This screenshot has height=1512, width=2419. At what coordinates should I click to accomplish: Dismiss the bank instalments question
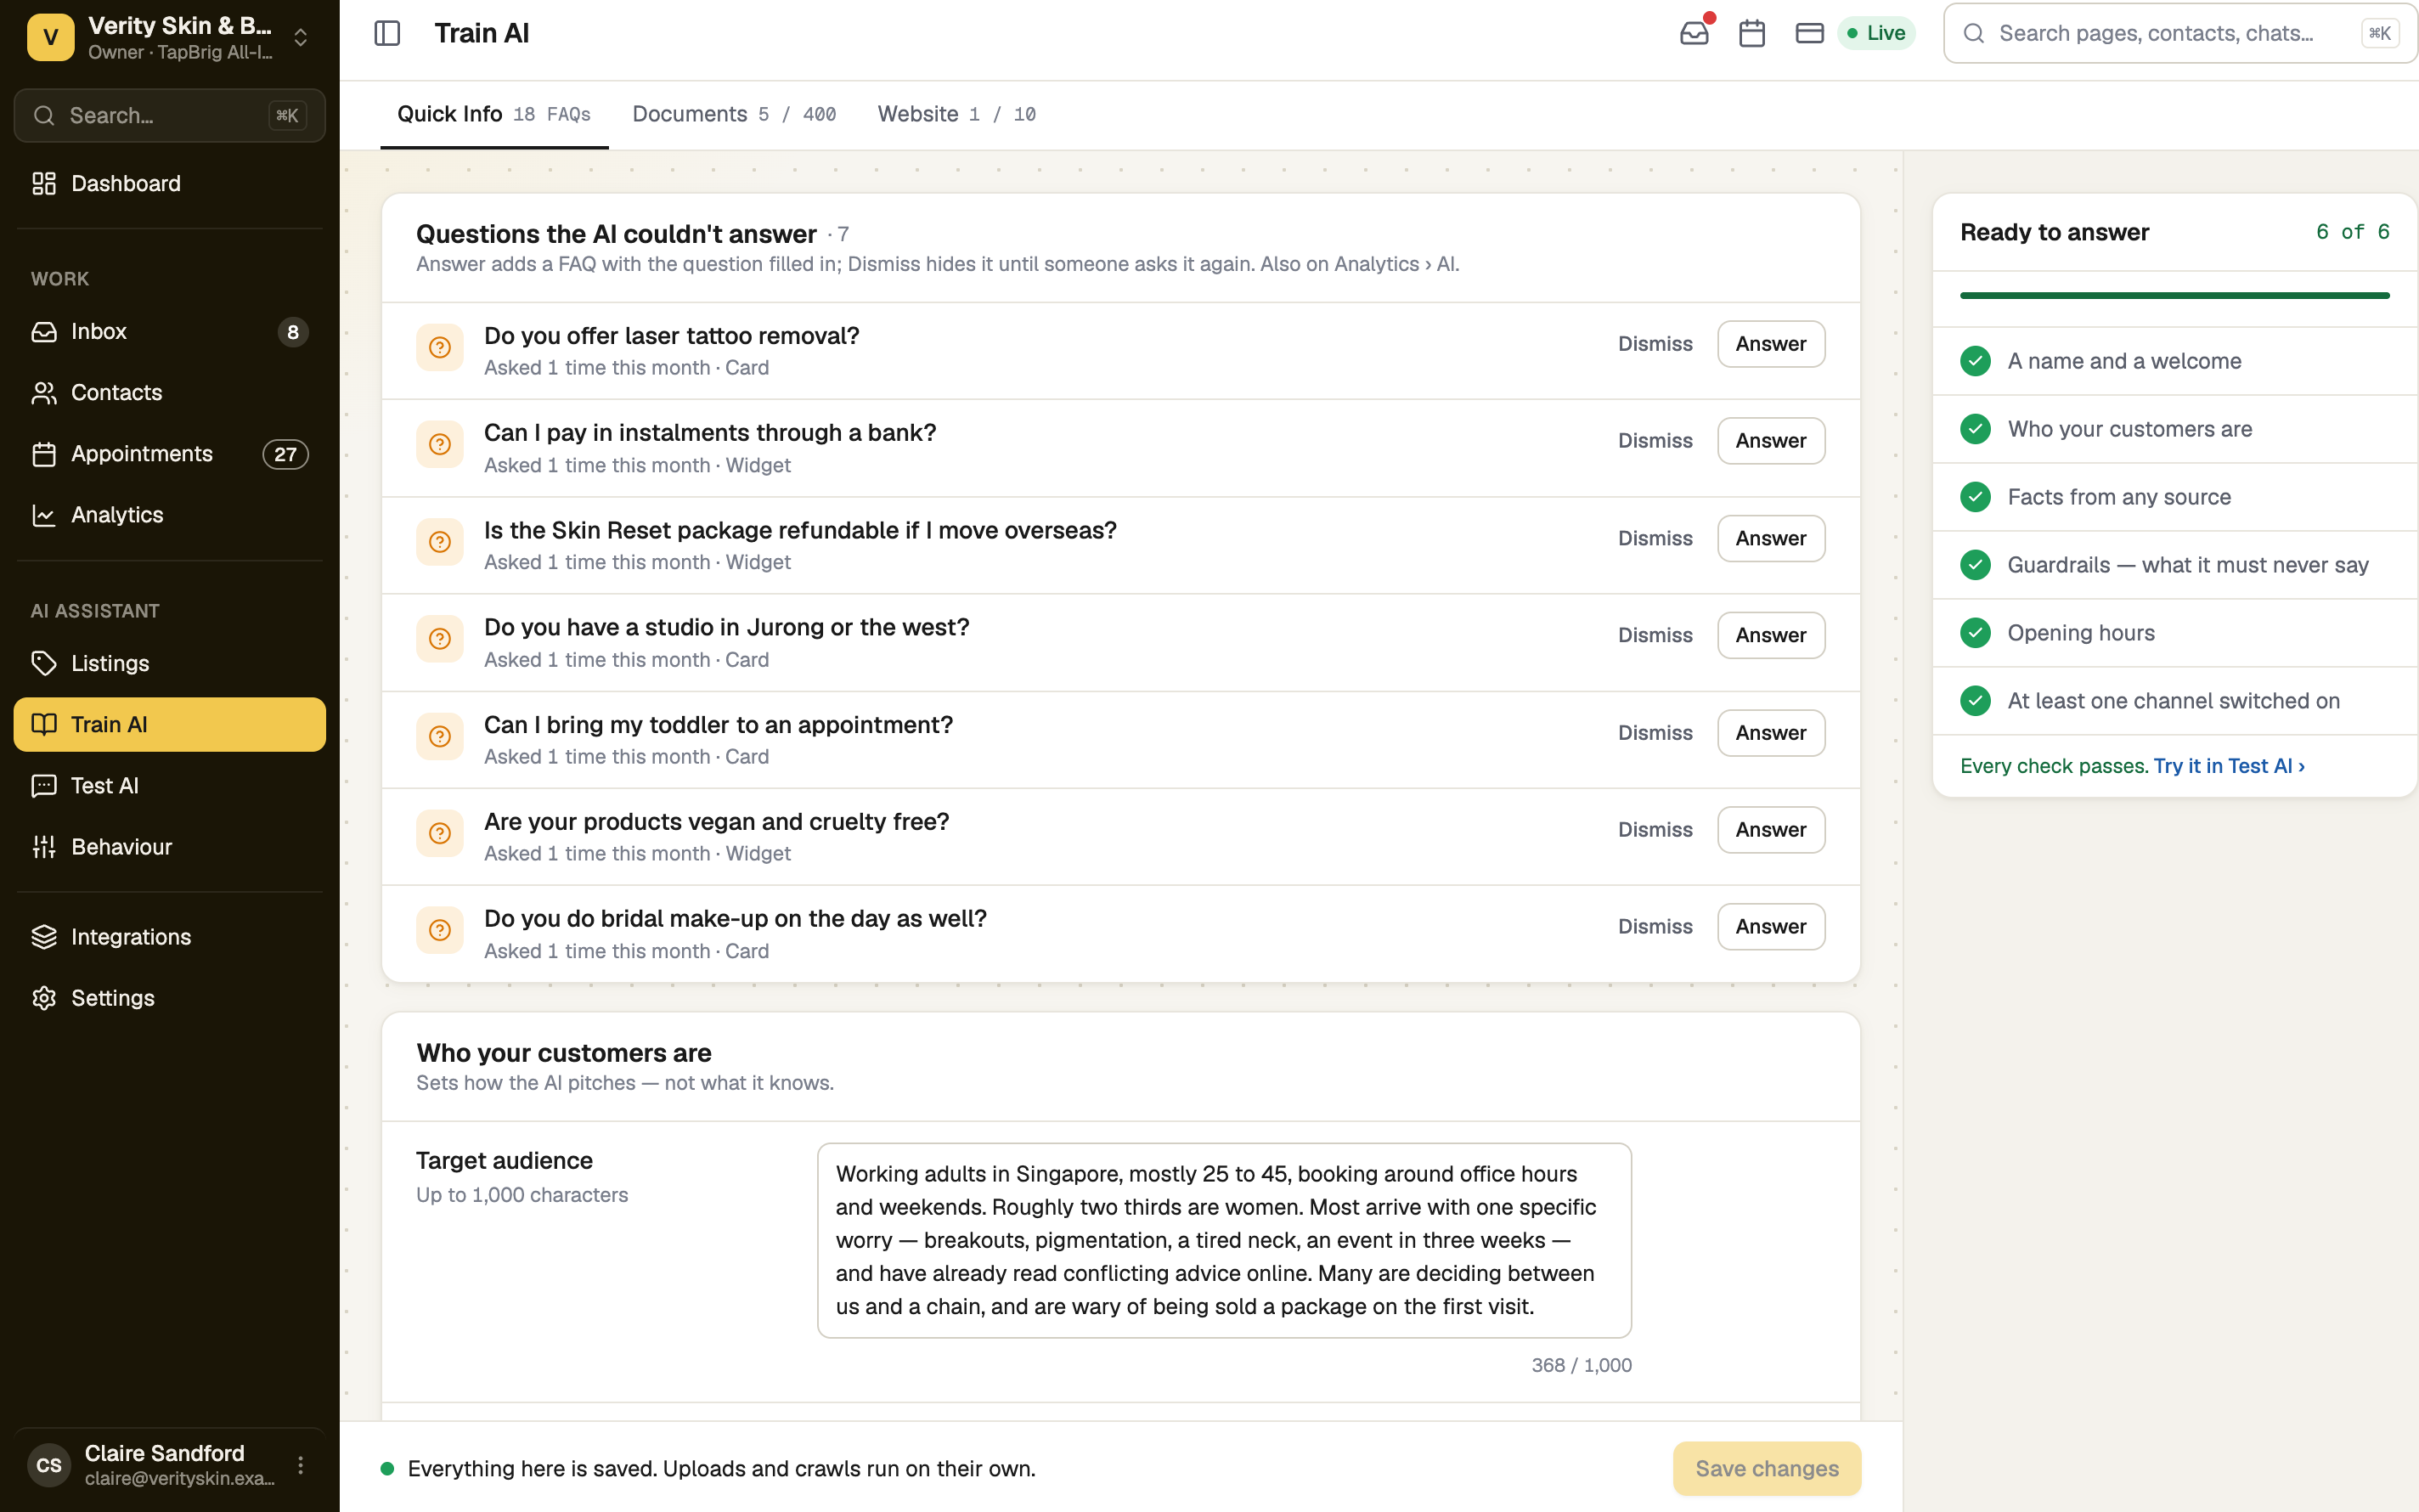[x=1655, y=441]
